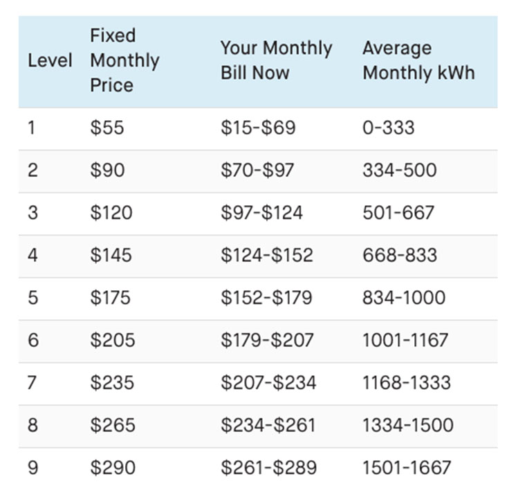The width and height of the screenshot is (518, 499).
Task: Click the $265 fixed price cell
Action: [x=113, y=425]
